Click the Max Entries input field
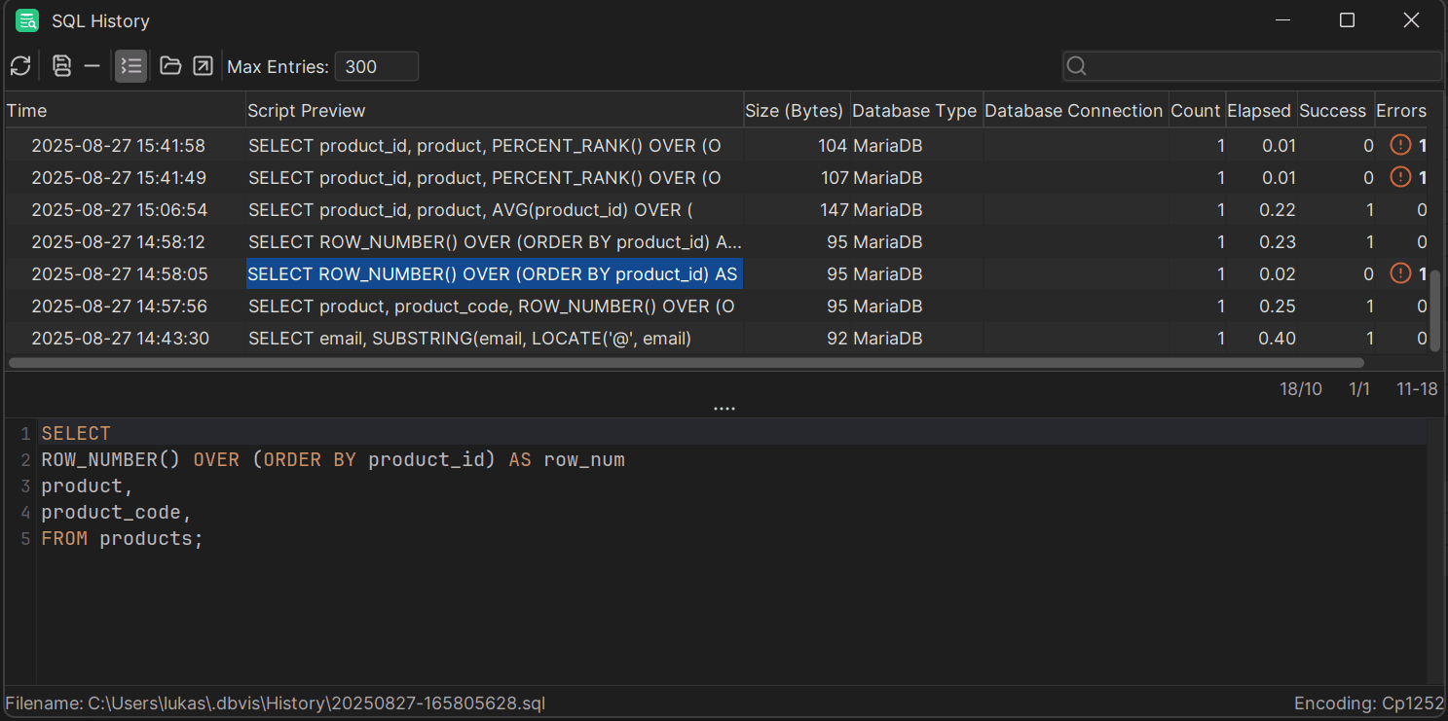Viewport: 1448px width, 721px height. tap(377, 66)
